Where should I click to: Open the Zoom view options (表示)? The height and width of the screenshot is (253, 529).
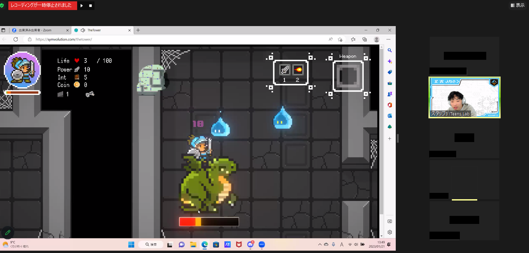(518, 5)
